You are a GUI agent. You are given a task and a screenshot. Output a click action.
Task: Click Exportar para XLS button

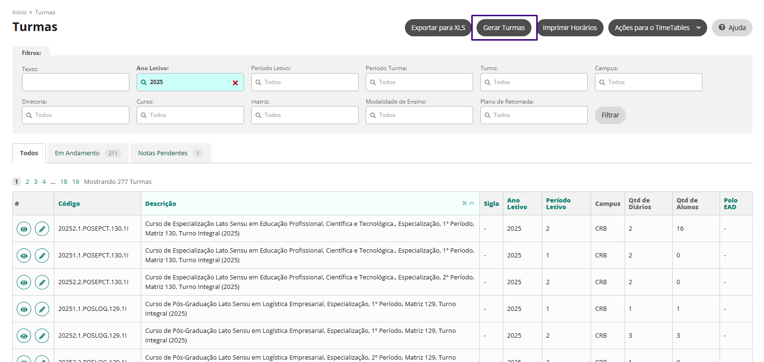coord(438,28)
